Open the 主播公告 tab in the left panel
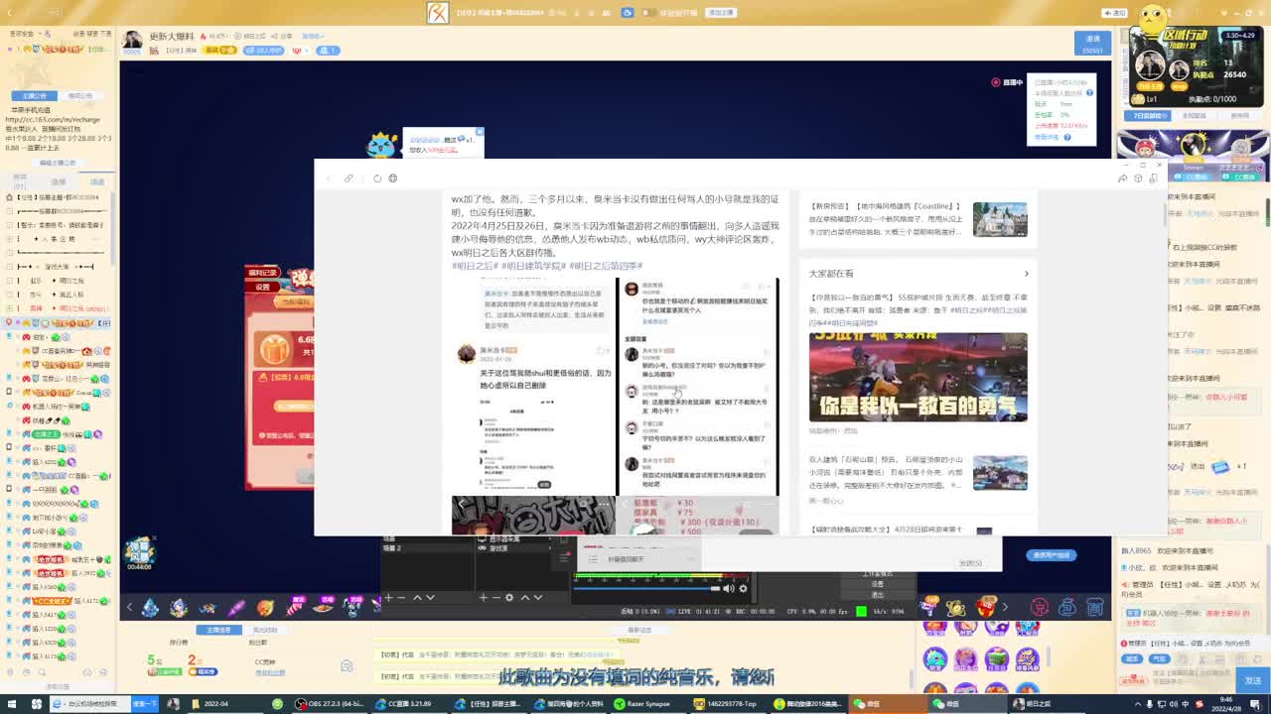This screenshot has height=714, width=1271. [35, 96]
